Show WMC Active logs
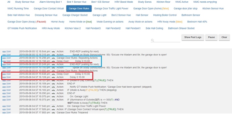The height and width of the screenshot is (126, 232). (182, 2)
